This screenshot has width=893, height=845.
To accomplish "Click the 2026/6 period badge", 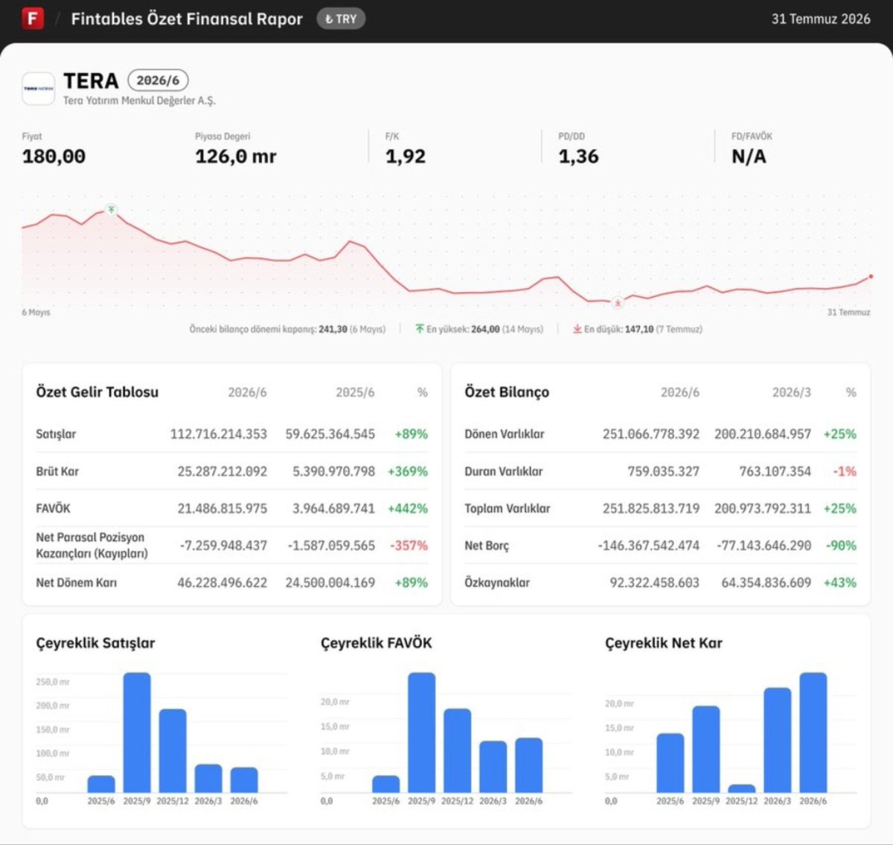I will coord(158,80).
